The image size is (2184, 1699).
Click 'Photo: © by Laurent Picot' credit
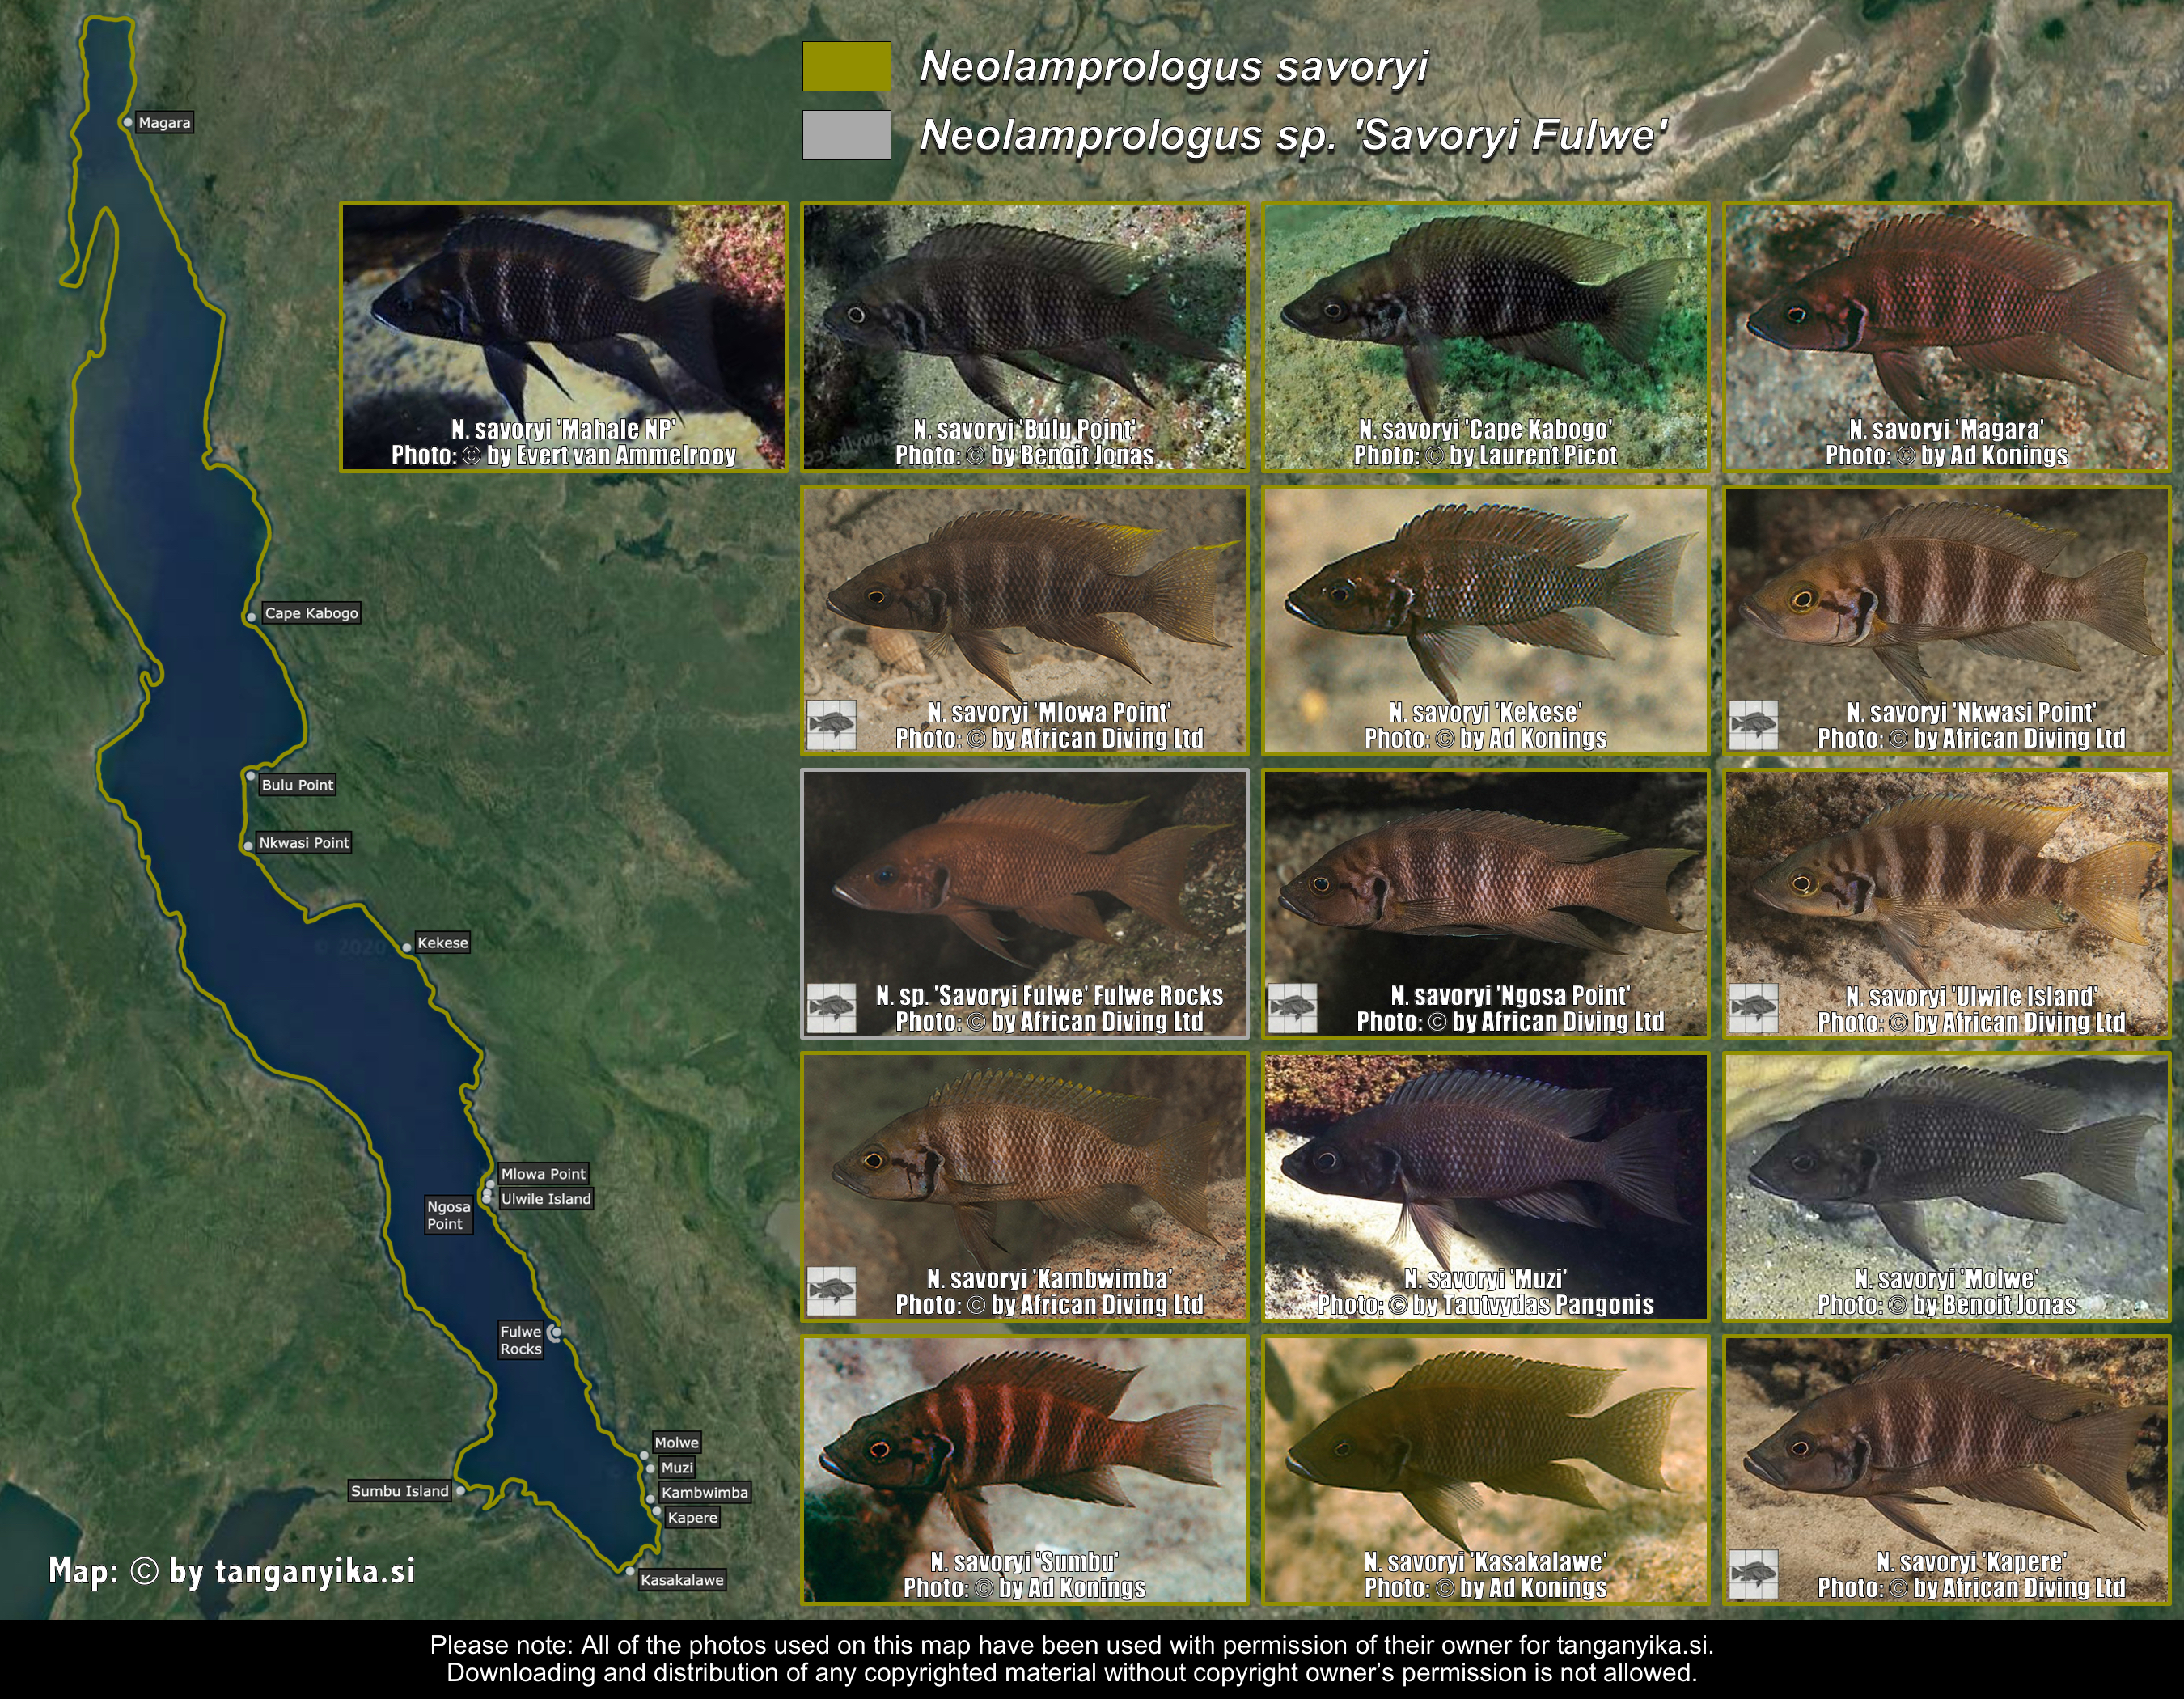(x=1485, y=455)
